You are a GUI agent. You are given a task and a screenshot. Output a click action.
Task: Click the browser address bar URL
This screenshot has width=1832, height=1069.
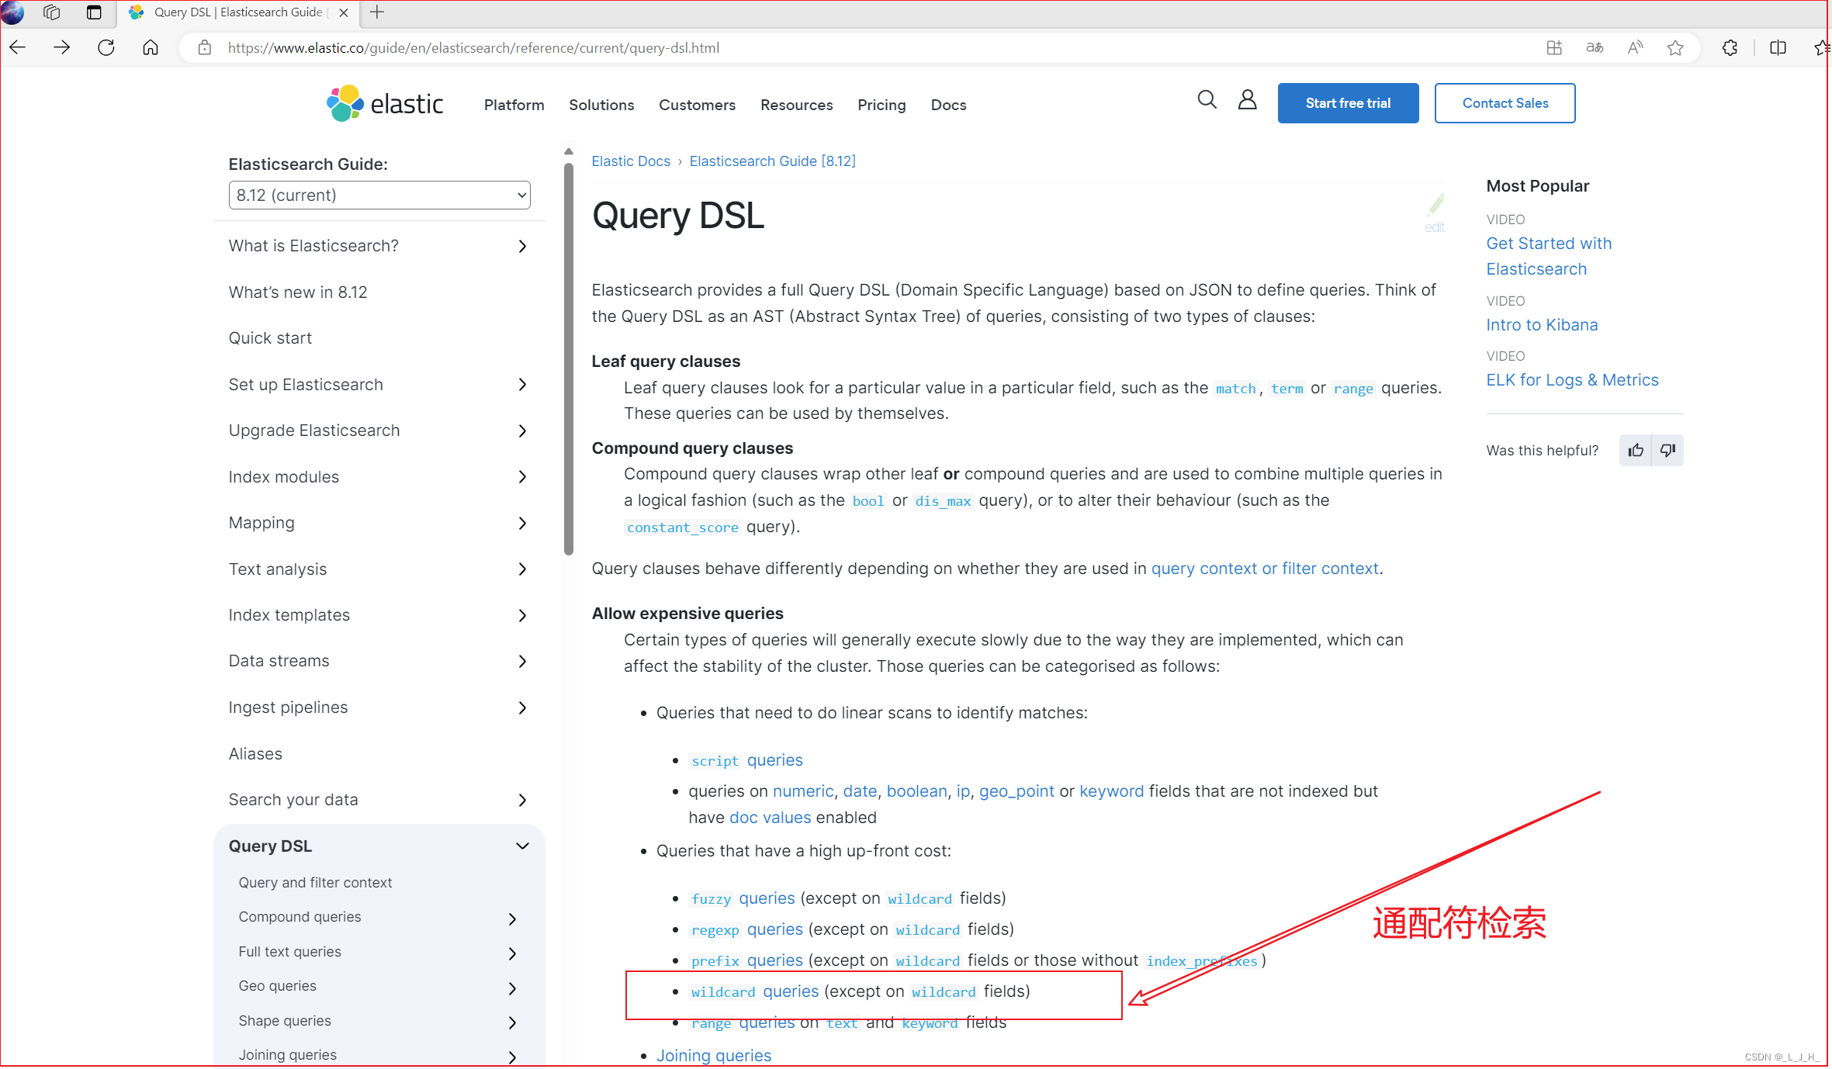click(x=473, y=48)
